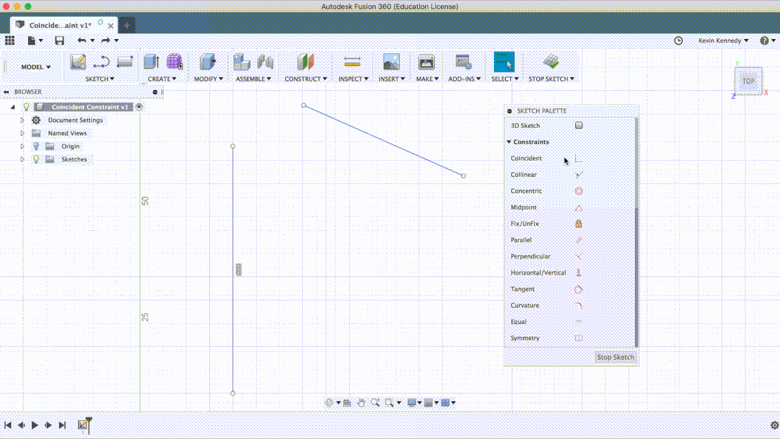Viewport: 780px width, 439px height.
Task: Open the settings gear at bottom right
Action: click(x=774, y=425)
